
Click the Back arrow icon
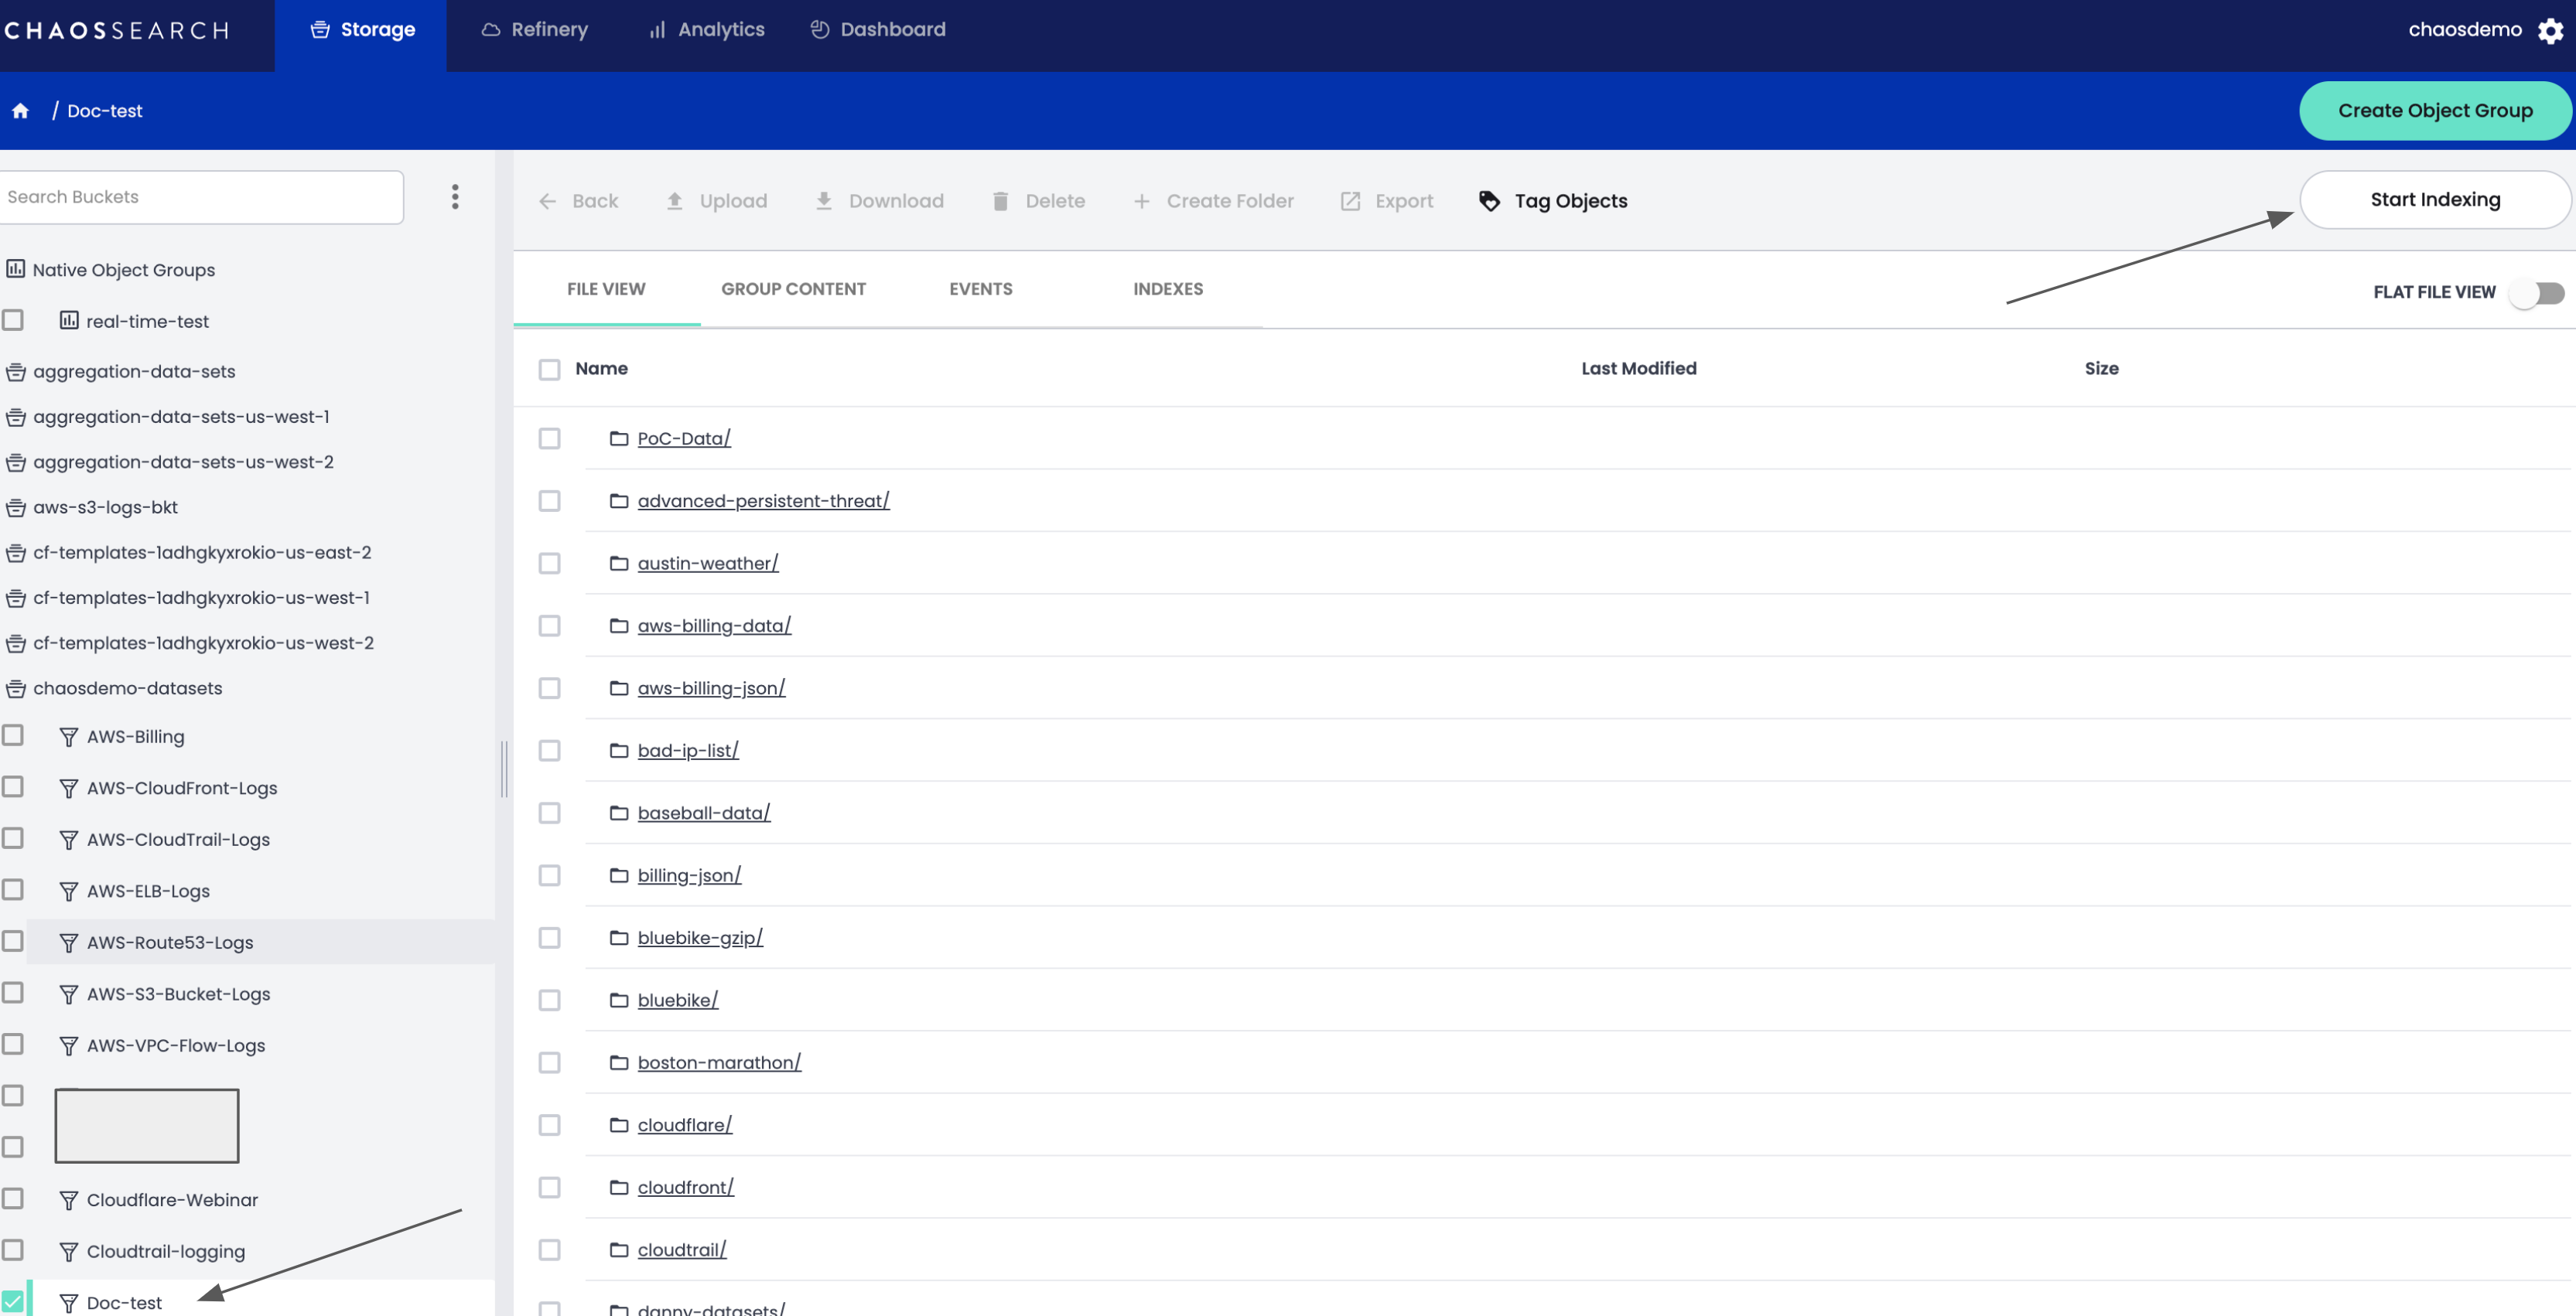[x=549, y=199]
